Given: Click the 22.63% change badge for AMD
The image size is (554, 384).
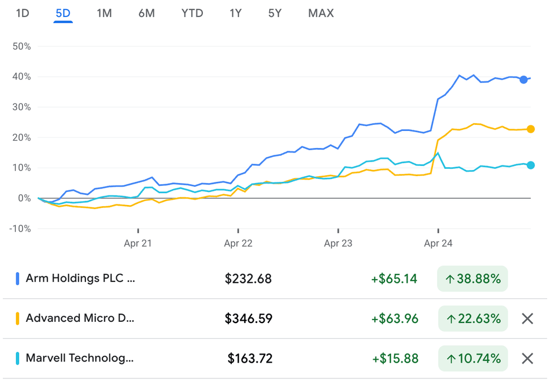Looking at the screenshot, I should click(473, 318).
